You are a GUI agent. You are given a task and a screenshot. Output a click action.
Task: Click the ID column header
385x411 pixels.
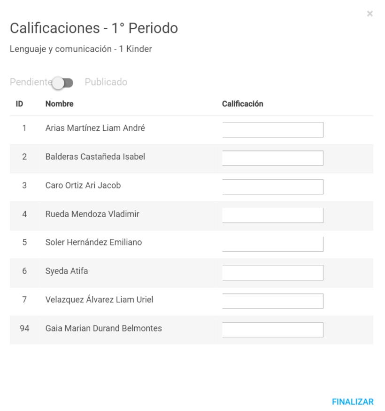coord(19,104)
